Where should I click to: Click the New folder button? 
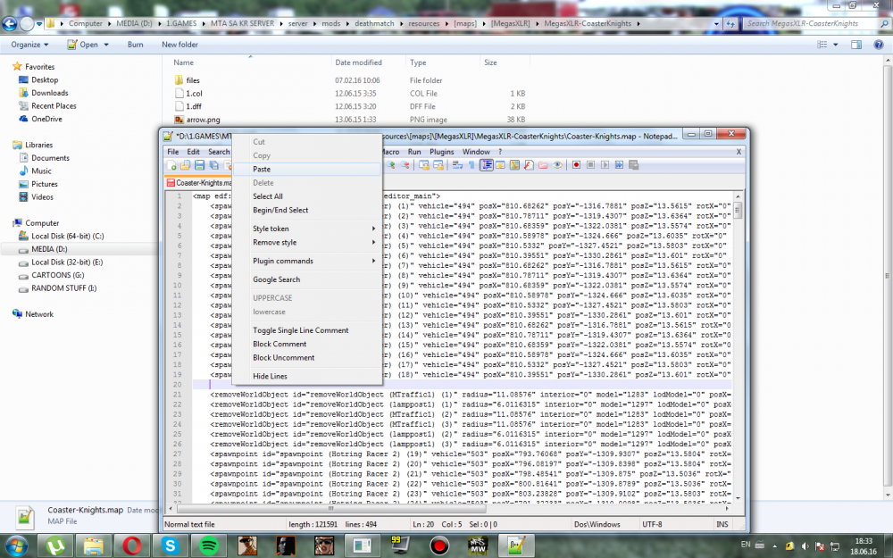point(180,44)
